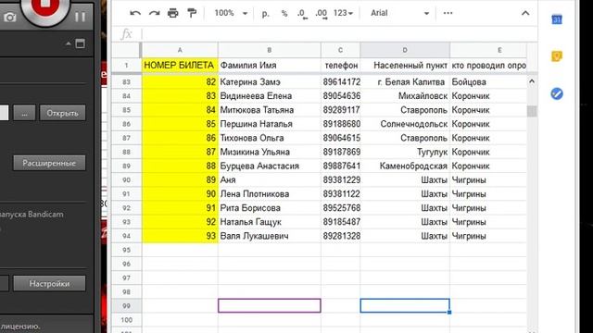Click the Населенный пункт header cell

(x=405, y=66)
